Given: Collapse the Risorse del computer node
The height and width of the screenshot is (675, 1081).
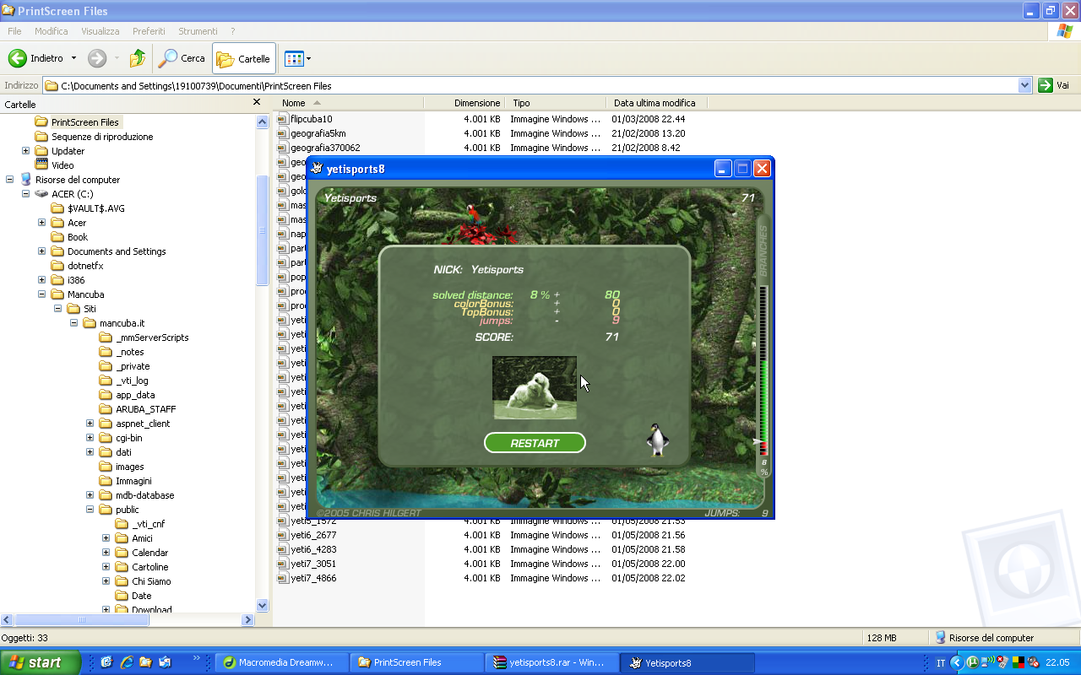Looking at the screenshot, I should pos(9,180).
